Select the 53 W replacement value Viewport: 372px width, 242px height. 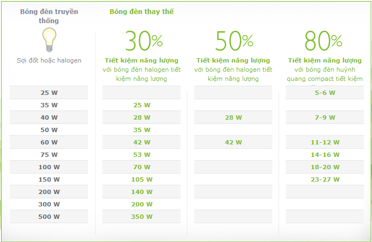coord(142,155)
